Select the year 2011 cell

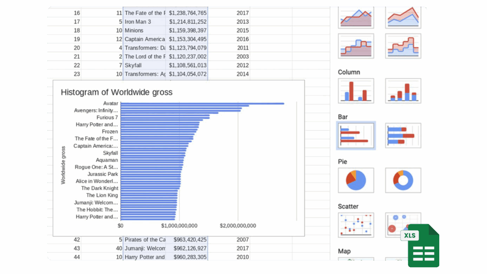pyautogui.click(x=229, y=48)
